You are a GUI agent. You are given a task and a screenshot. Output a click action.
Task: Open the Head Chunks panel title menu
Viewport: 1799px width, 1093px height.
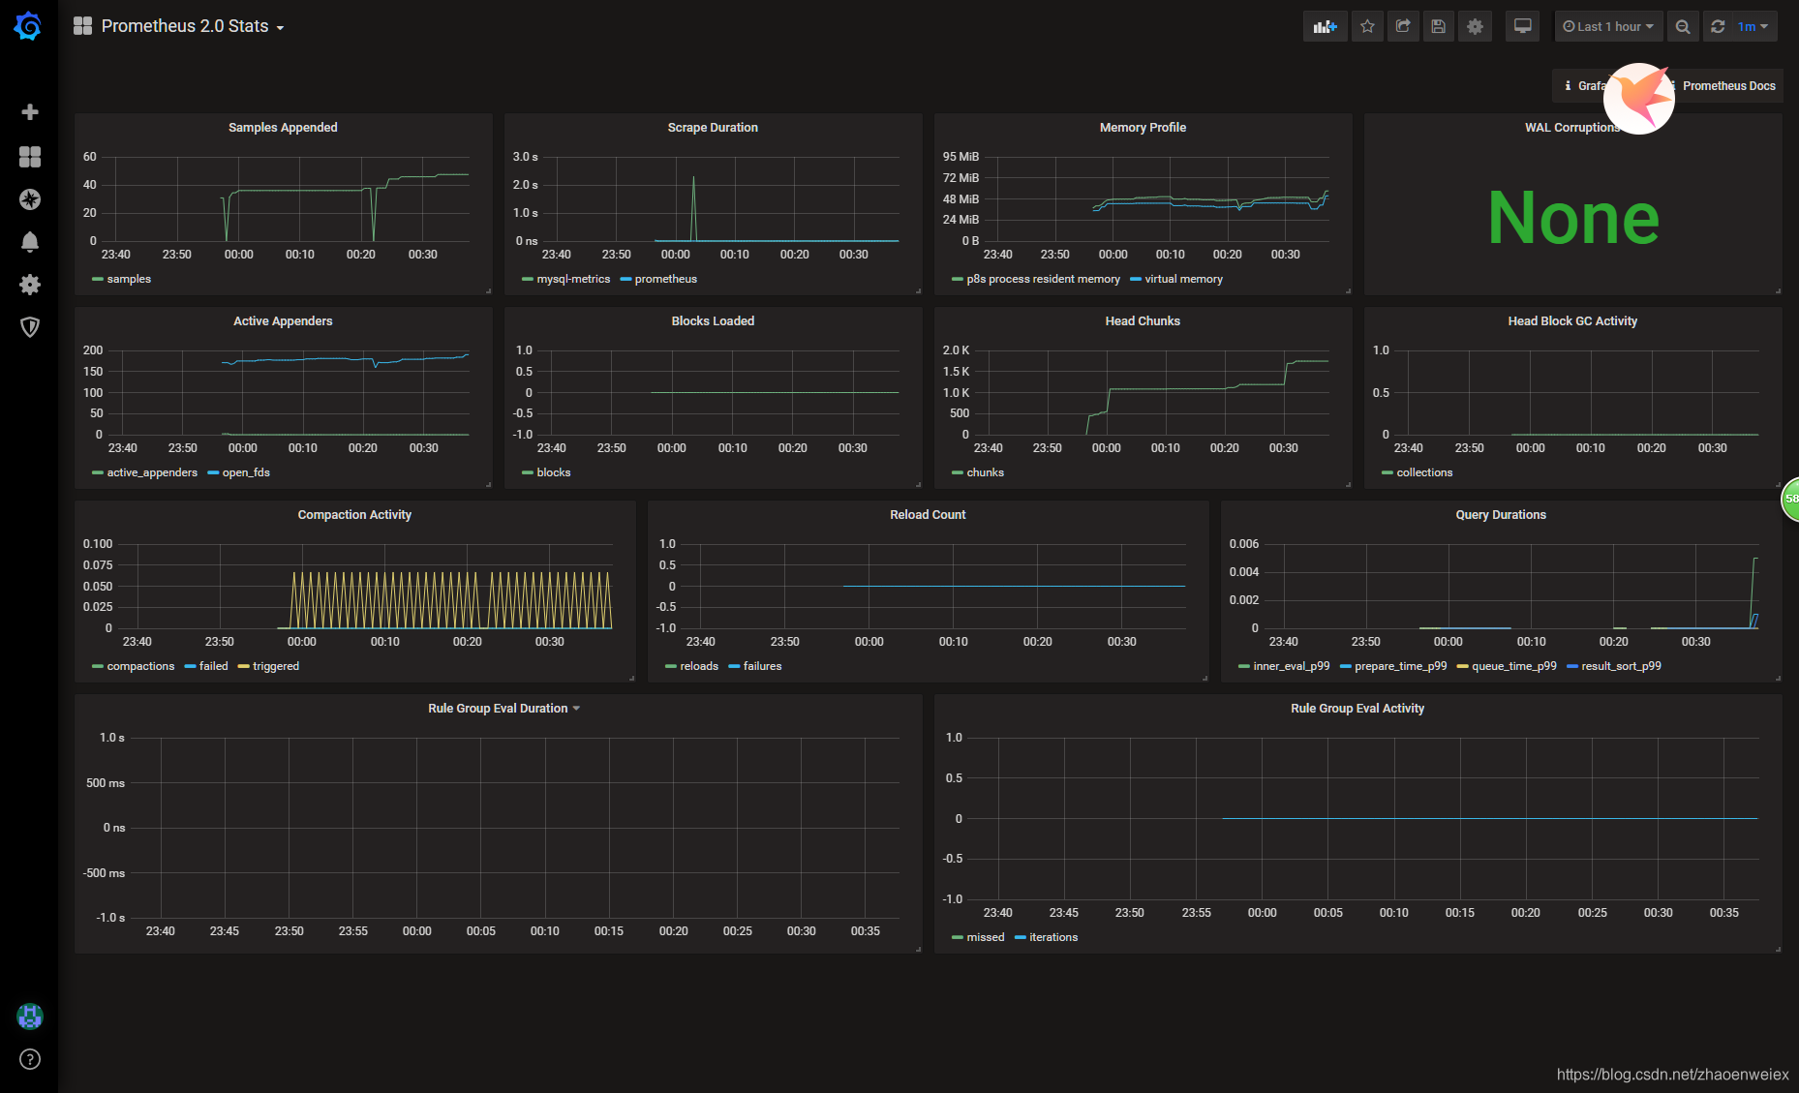1143,321
